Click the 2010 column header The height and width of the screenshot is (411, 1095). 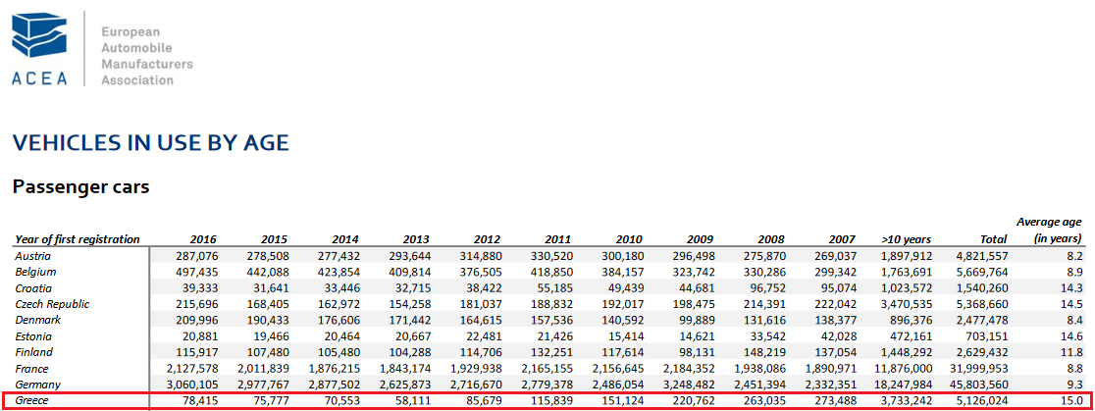click(x=630, y=239)
